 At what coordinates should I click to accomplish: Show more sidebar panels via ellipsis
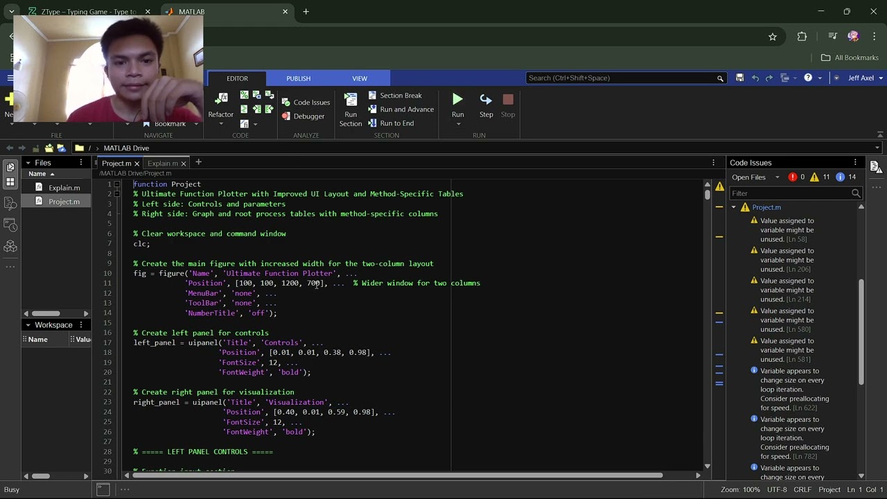click(10, 267)
